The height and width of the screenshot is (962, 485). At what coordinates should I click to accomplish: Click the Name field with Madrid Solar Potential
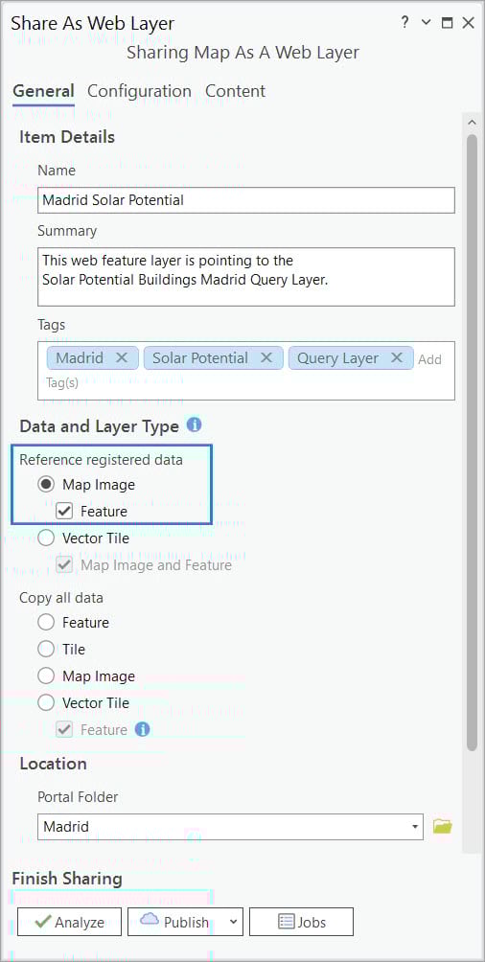tap(246, 200)
